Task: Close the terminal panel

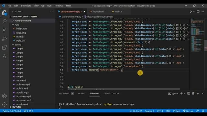Action: tap(203, 93)
